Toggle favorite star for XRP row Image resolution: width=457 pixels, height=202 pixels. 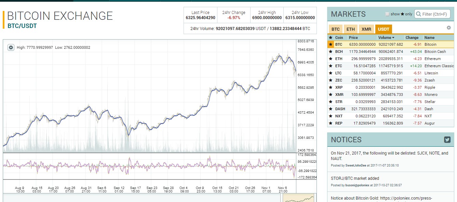[331, 87]
